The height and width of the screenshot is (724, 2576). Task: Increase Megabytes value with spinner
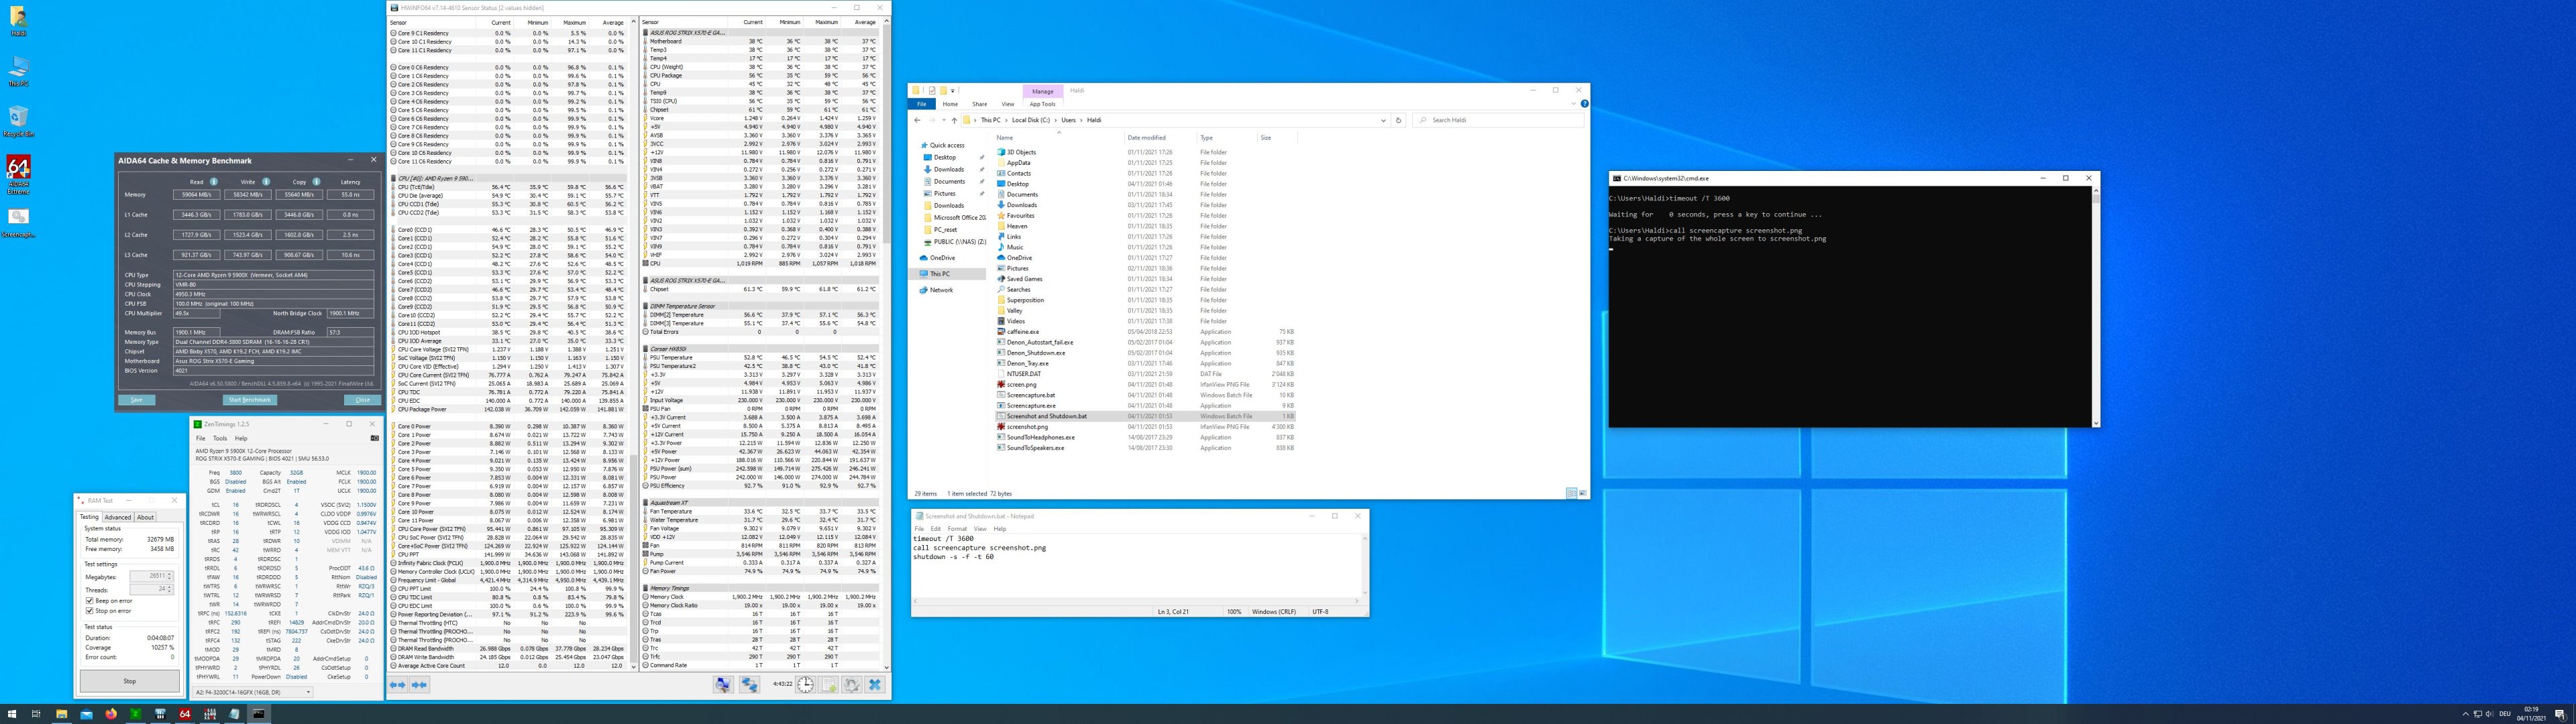tap(170, 574)
